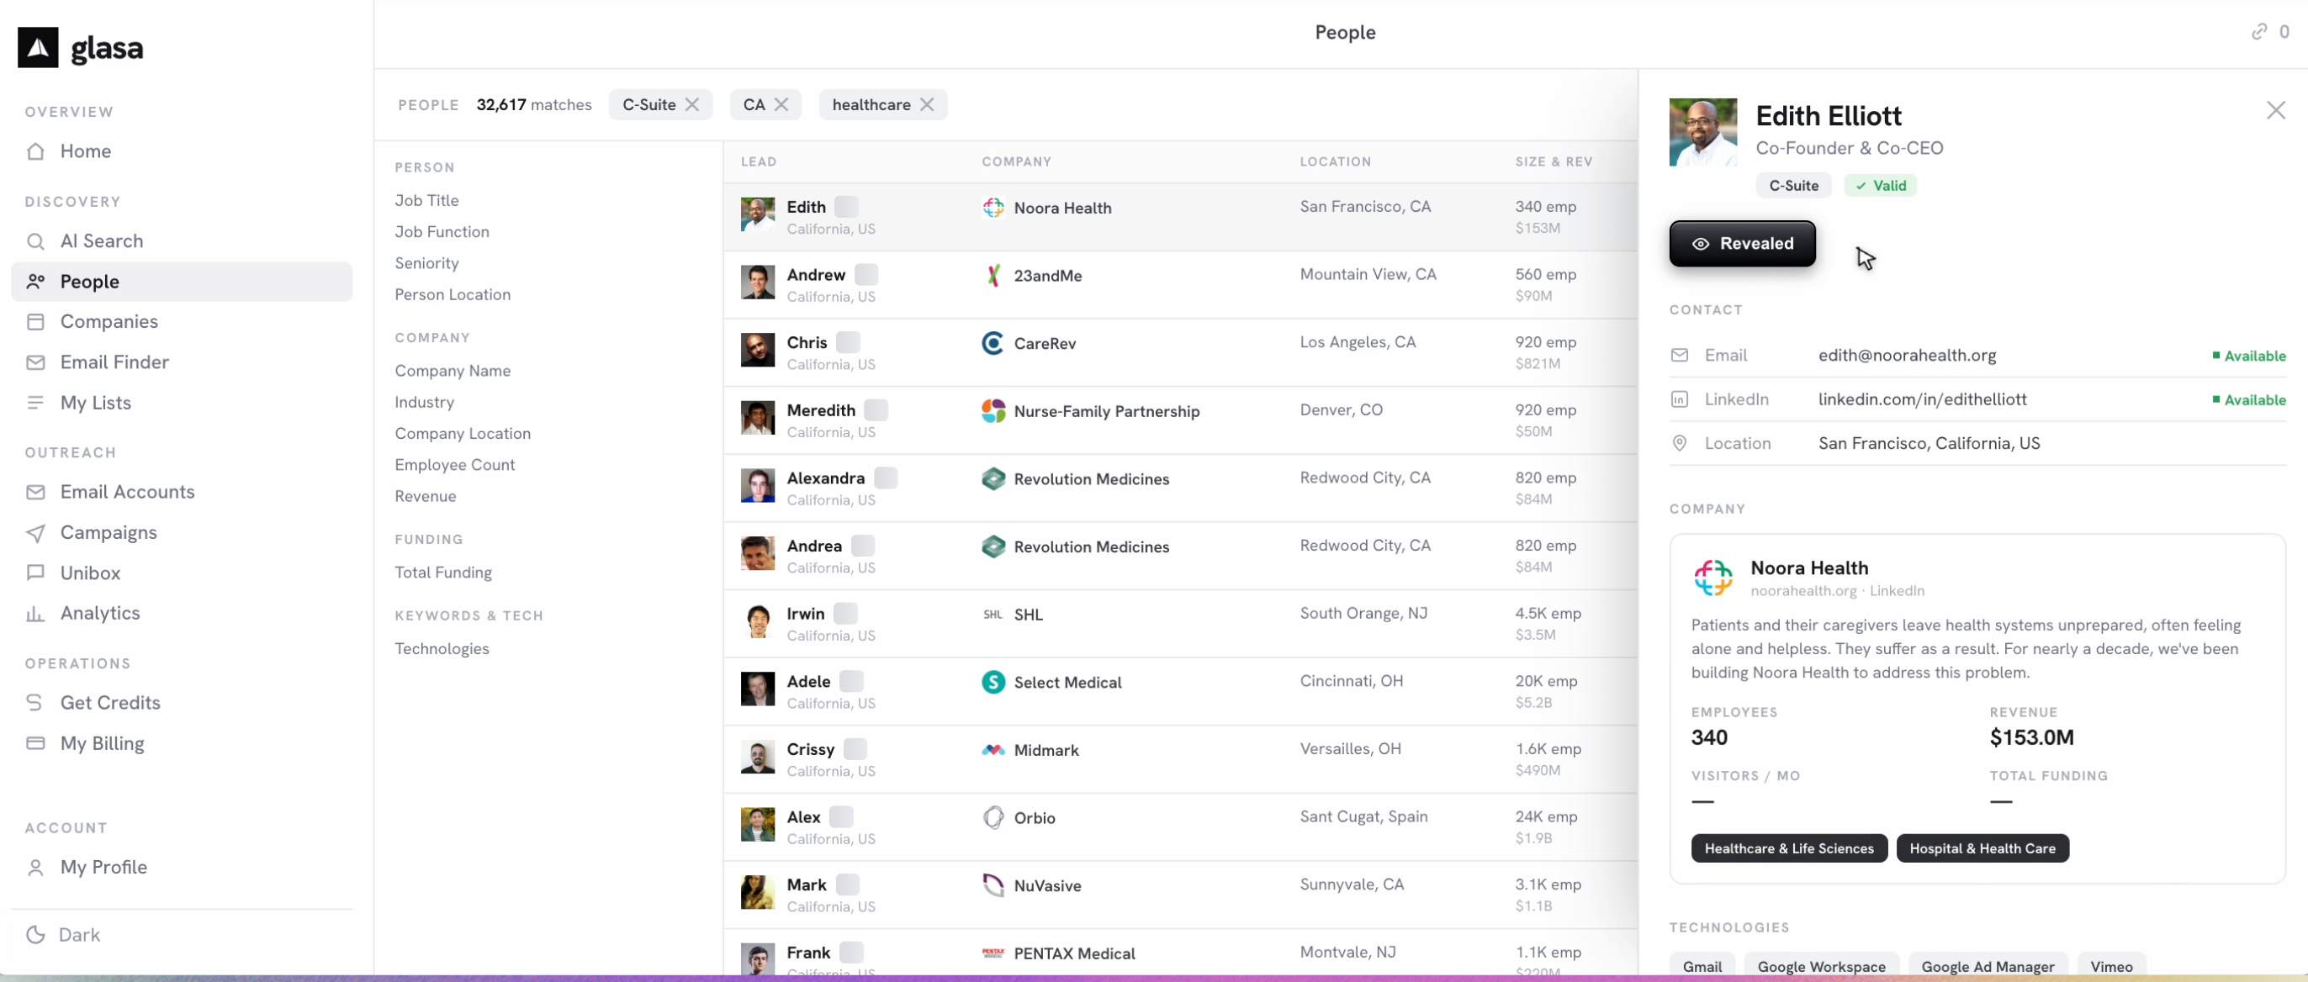Click the Orbio company logo

coord(993,818)
